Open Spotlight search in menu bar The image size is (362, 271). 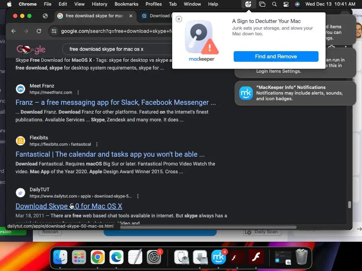pos(274,4)
